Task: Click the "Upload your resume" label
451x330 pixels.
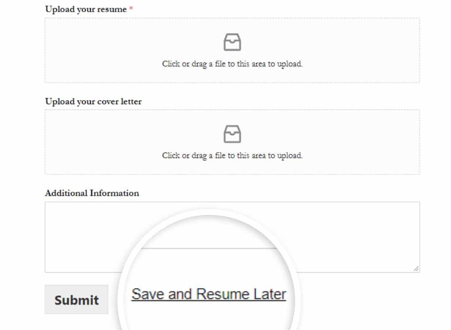Action: (86, 9)
